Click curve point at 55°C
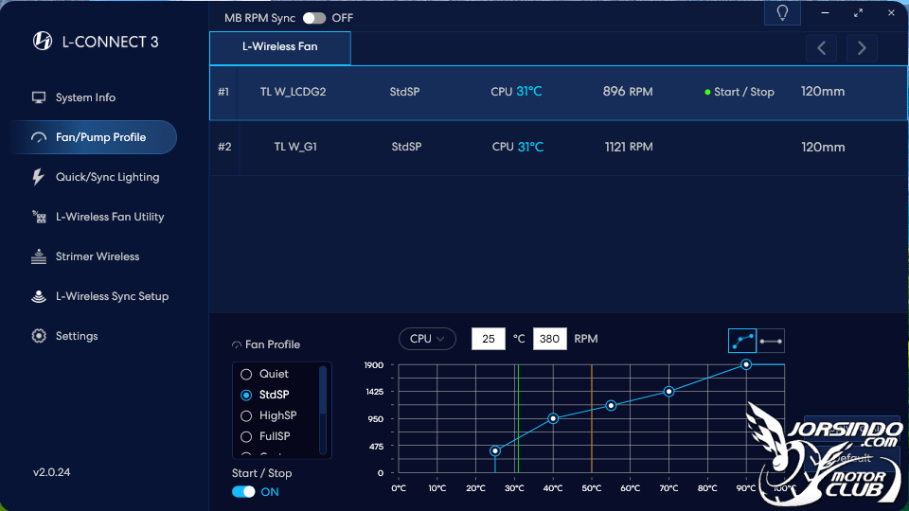This screenshot has width=909, height=511. 611,406
